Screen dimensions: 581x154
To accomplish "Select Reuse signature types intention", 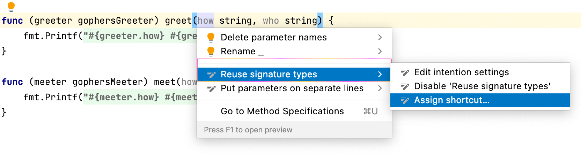I will click(x=294, y=74).
